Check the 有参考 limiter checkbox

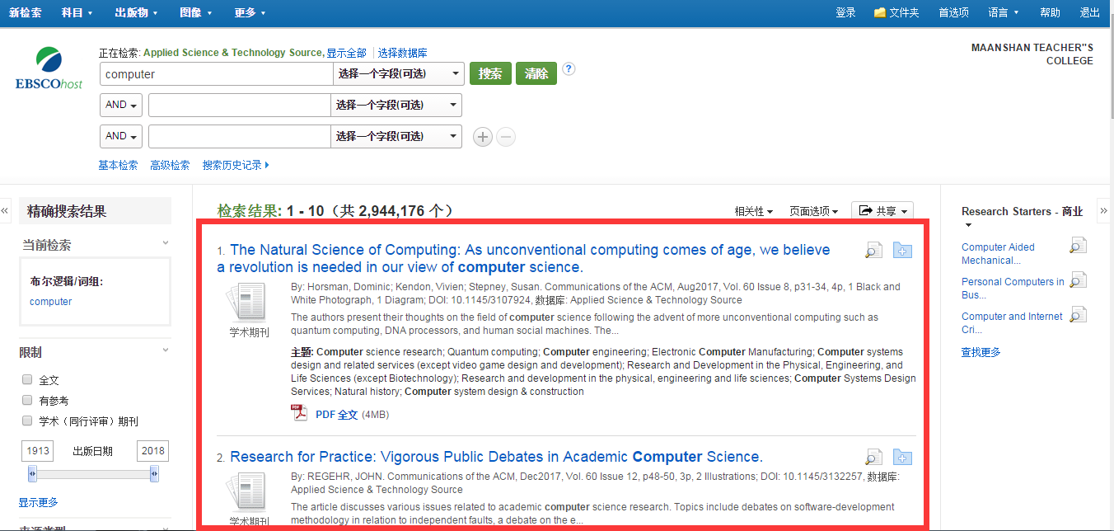[x=27, y=401]
